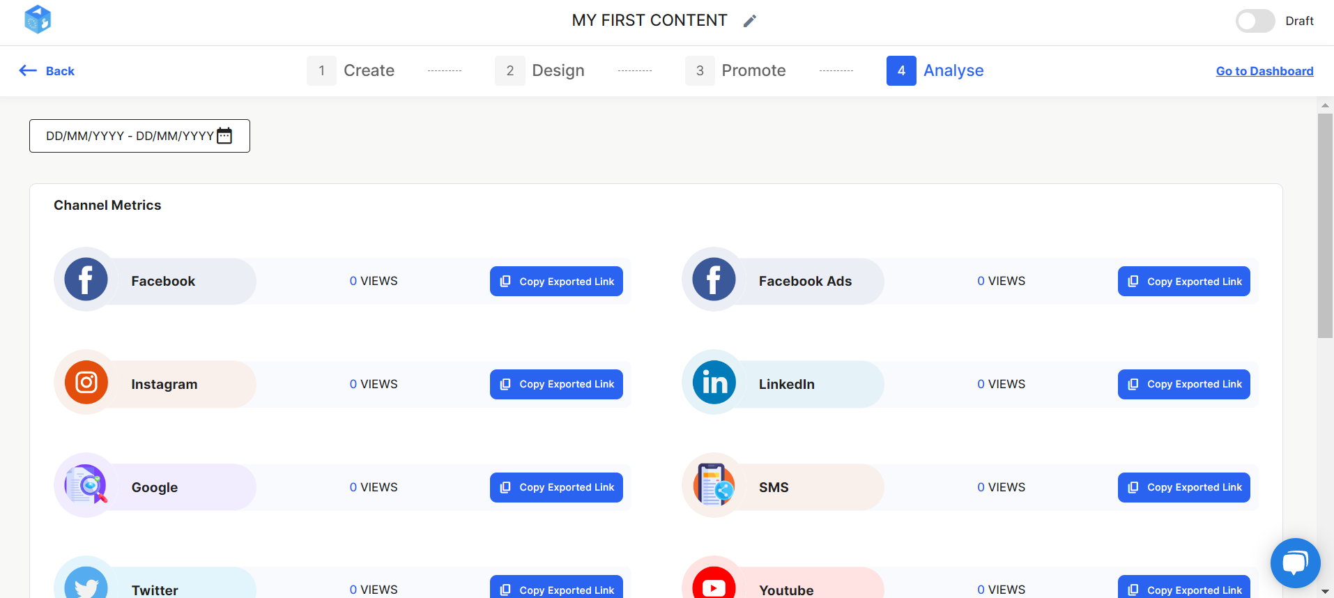Click the Instagram channel label

pos(164,384)
